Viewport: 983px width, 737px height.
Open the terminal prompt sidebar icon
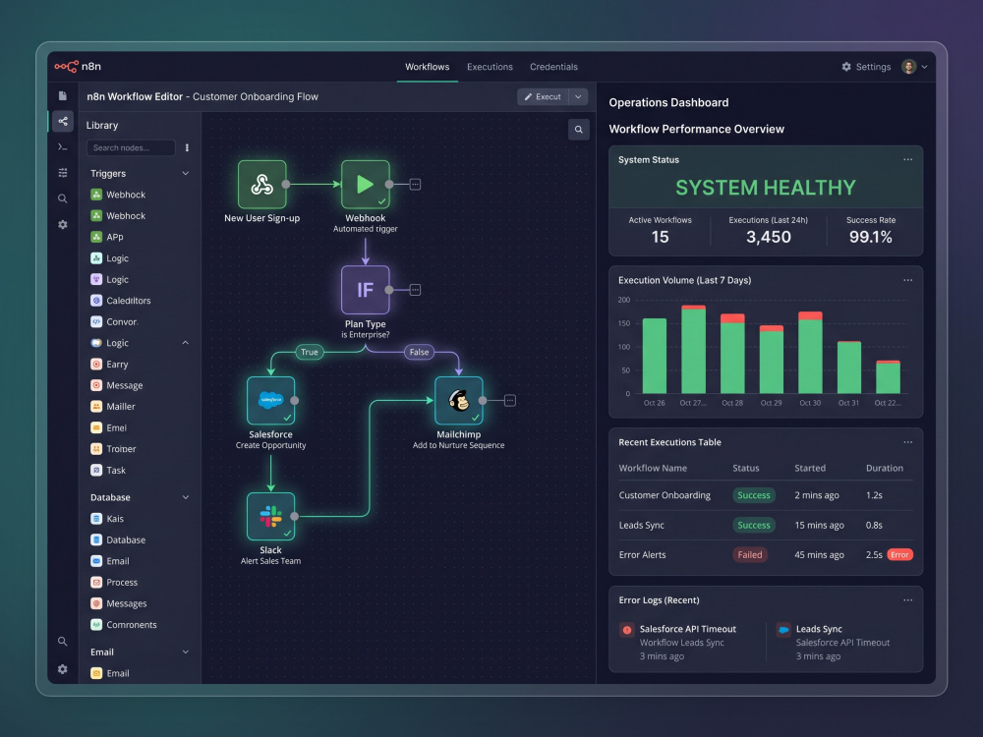[x=63, y=147]
